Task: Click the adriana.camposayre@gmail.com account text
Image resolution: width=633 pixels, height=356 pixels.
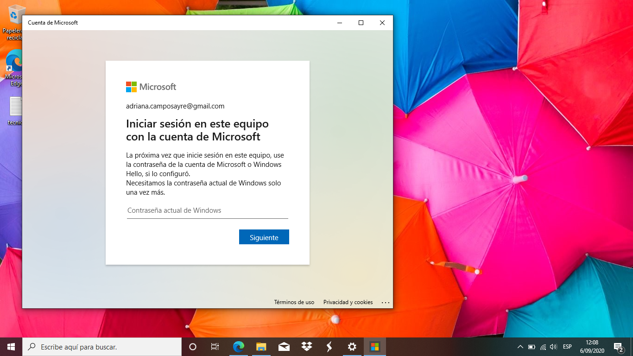Action: click(x=175, y=106)
